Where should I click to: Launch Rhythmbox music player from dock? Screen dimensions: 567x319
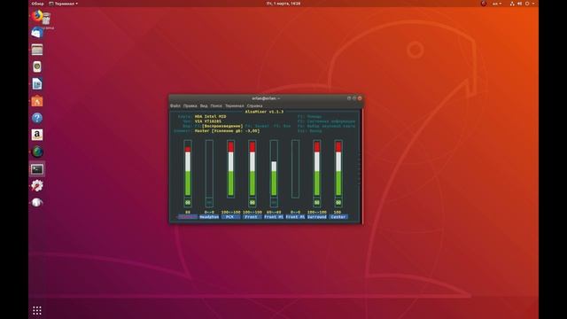pyautogui.click(x=37, y=66)
